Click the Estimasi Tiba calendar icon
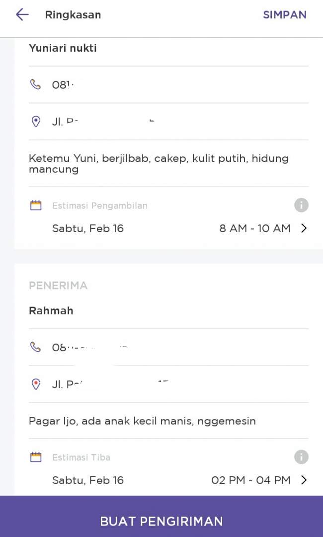Viewport: 323px width, 537px height. (x=36, y=457)
